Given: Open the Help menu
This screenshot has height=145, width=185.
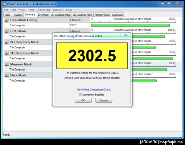Looking at the screenshot, I should (x=69, y=10).
